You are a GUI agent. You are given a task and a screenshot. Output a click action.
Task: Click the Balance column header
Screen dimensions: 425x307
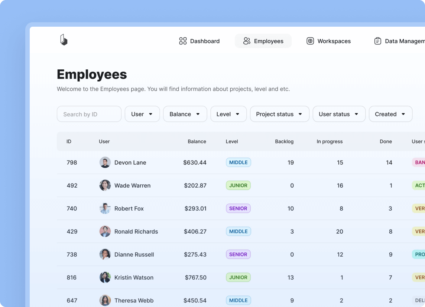[197, 141]
